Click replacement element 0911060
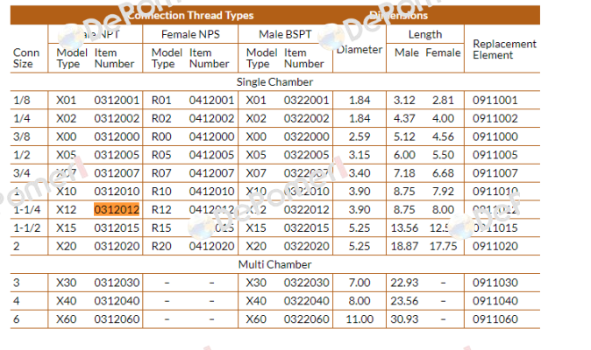The height and width of the screenshot is (350, 591). (x=495, y=319)
